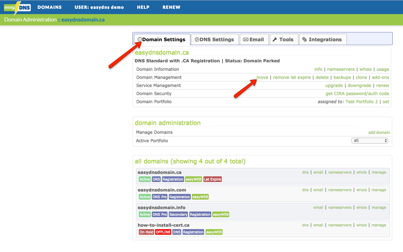Click the easyDNS logo
This screenshot has height=252, width=403.
pos(17,7)
